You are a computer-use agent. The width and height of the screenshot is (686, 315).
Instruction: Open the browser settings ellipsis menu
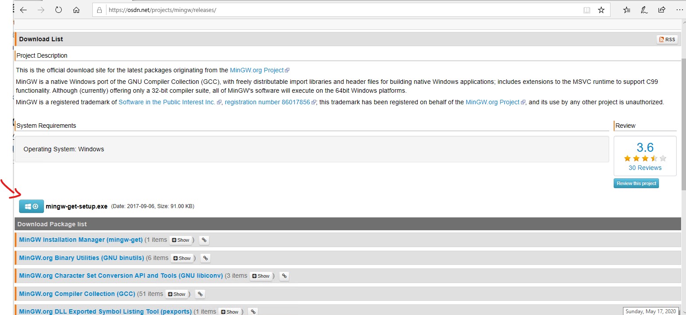(680, 9)
